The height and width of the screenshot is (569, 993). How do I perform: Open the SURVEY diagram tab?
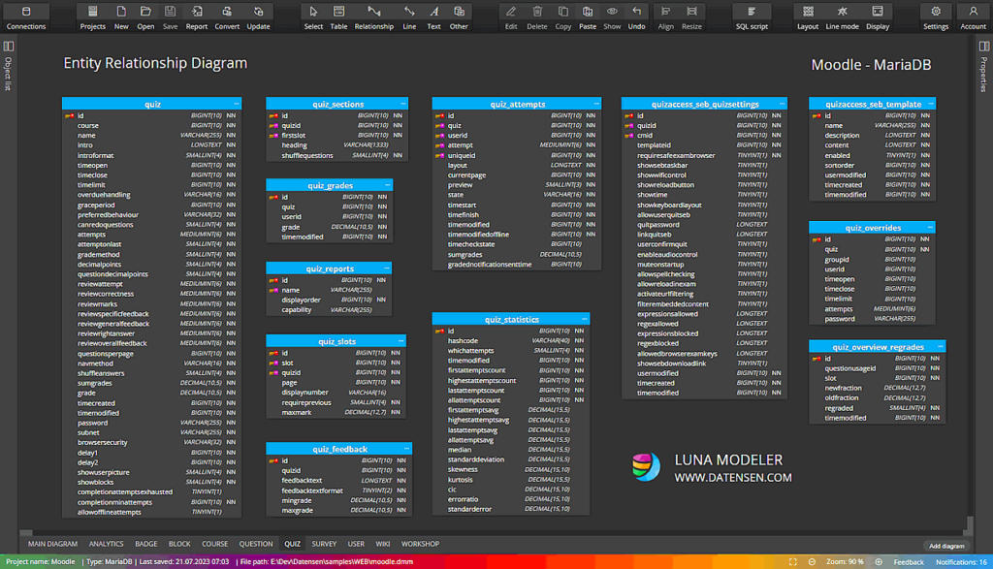pyautogui.click(x=324, y=544)
